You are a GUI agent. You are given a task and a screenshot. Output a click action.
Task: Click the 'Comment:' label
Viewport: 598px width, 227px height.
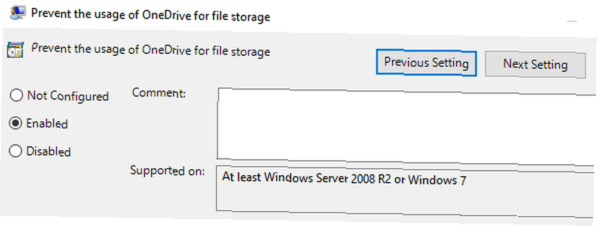tap(158, 93)
